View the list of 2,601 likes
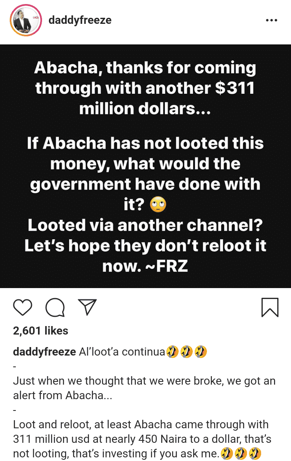Image resolution: width=291 pixels, height=461 pixels. (40, 331)
